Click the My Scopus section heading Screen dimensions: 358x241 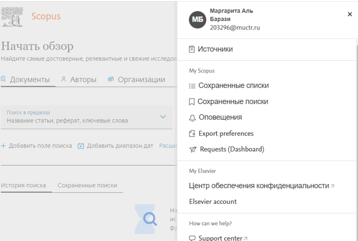202,71
